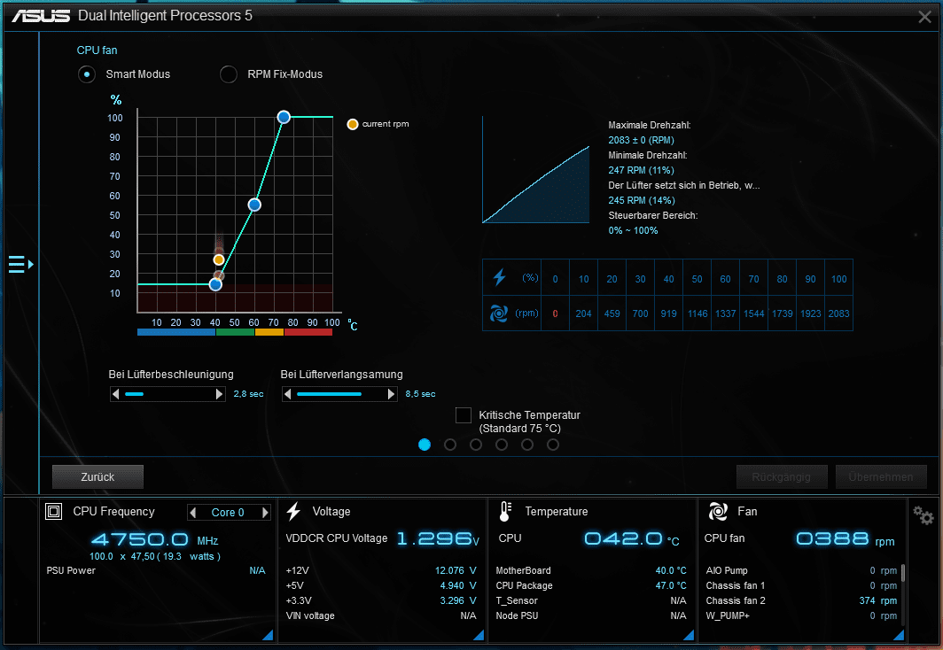Click the red 0 rpm table cell
Screen dimensions: 943x650
click(x=555, y=313)
